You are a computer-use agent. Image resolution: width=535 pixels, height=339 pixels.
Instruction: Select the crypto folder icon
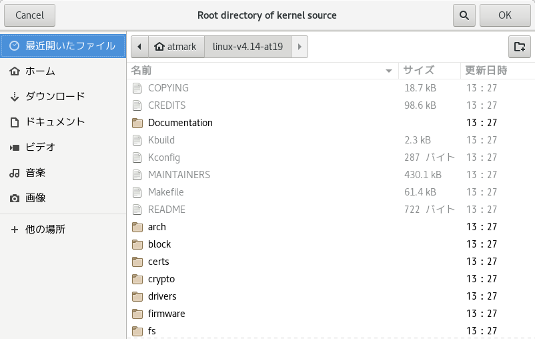coord(137,279)
